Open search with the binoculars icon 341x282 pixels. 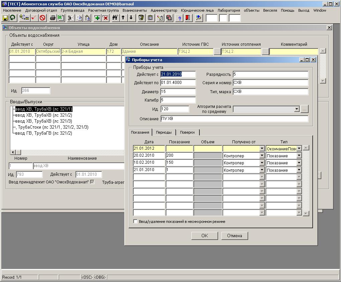click(115, 18)
